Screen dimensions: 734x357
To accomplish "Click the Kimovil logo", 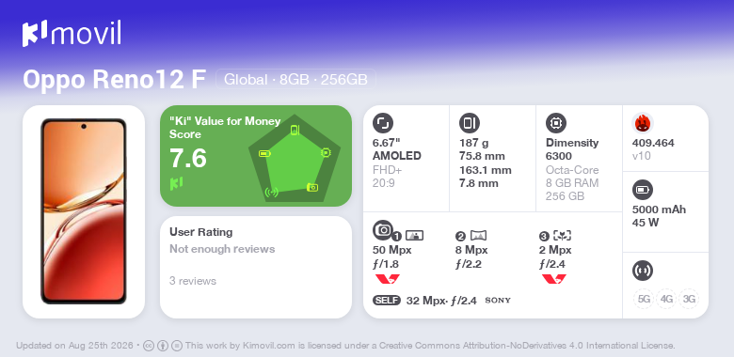I will coord(72,34).
